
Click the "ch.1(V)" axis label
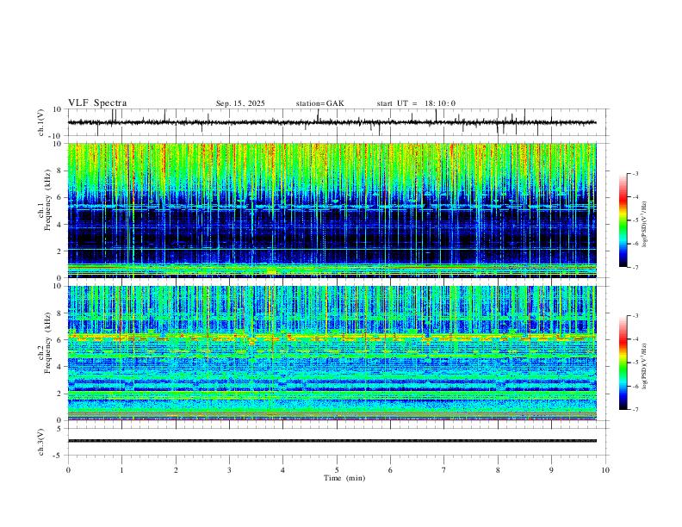[x=41, y=122]
